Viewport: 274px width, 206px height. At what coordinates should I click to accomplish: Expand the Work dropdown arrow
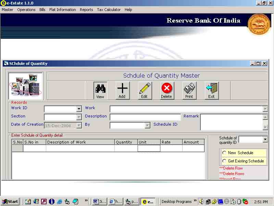tap(265, 109)
